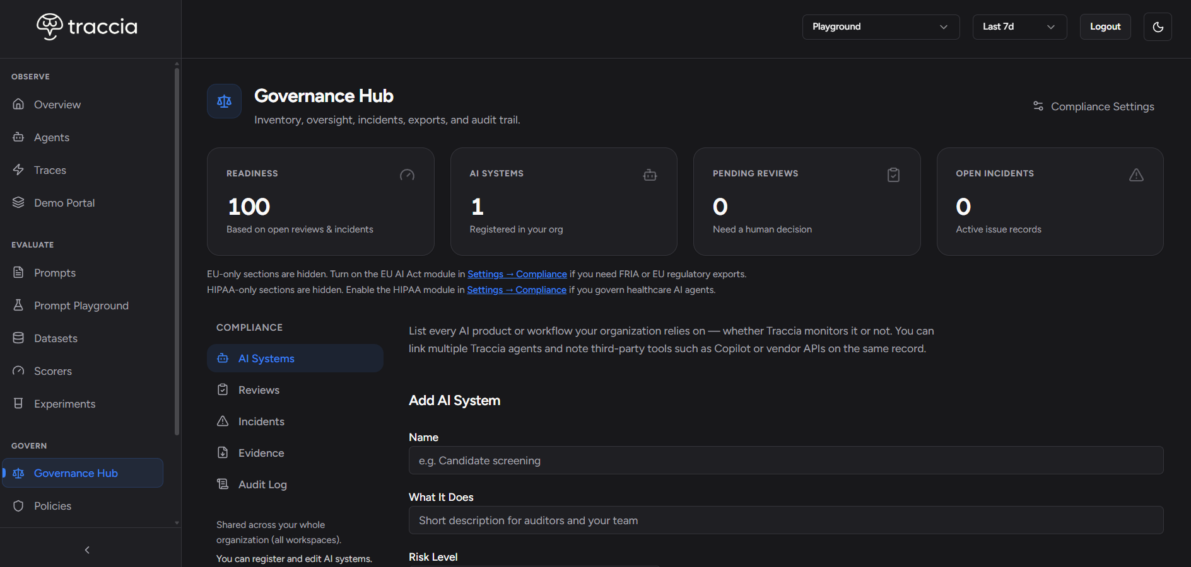Click the Name input field
1191x567 pixels.
pyautogui.click(x=786, y=461)
